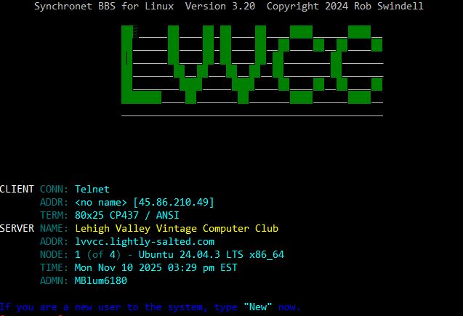Click the last green C in the logo
This screenshot has height=316, width=463.
359,65
